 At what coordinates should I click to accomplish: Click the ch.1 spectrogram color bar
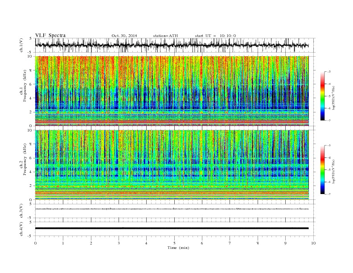(x=322, y=96)
